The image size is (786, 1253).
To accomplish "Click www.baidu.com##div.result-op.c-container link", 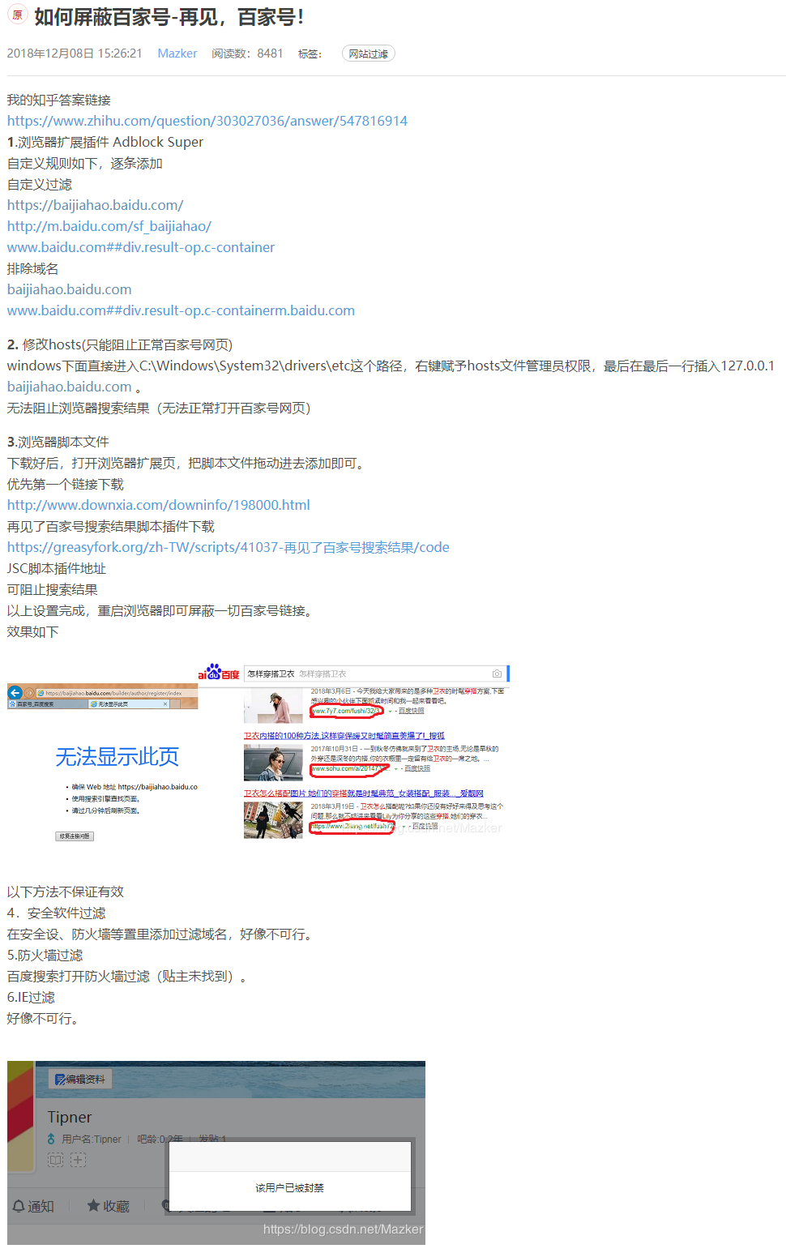I will tap(141, 247).
